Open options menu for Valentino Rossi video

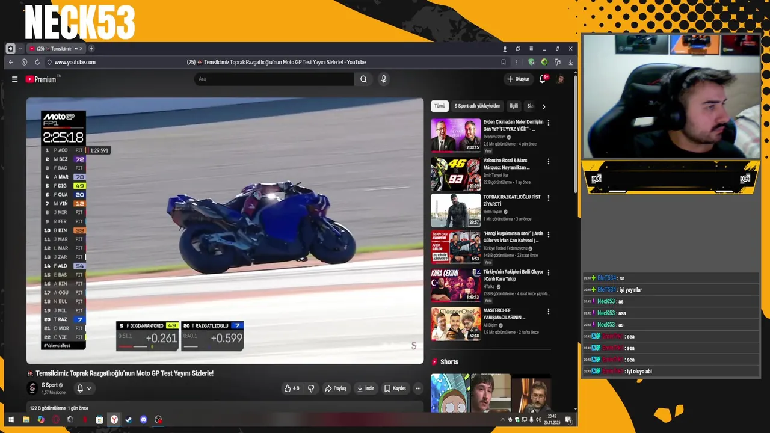point(548,161)
